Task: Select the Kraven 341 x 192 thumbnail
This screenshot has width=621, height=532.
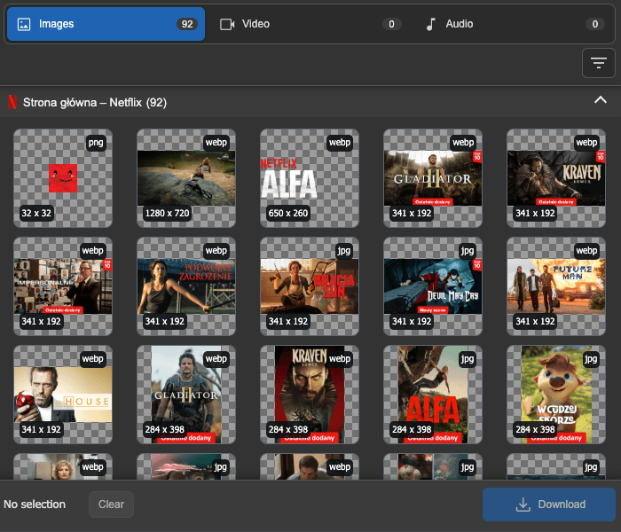Action: click(x=556, y=178)
